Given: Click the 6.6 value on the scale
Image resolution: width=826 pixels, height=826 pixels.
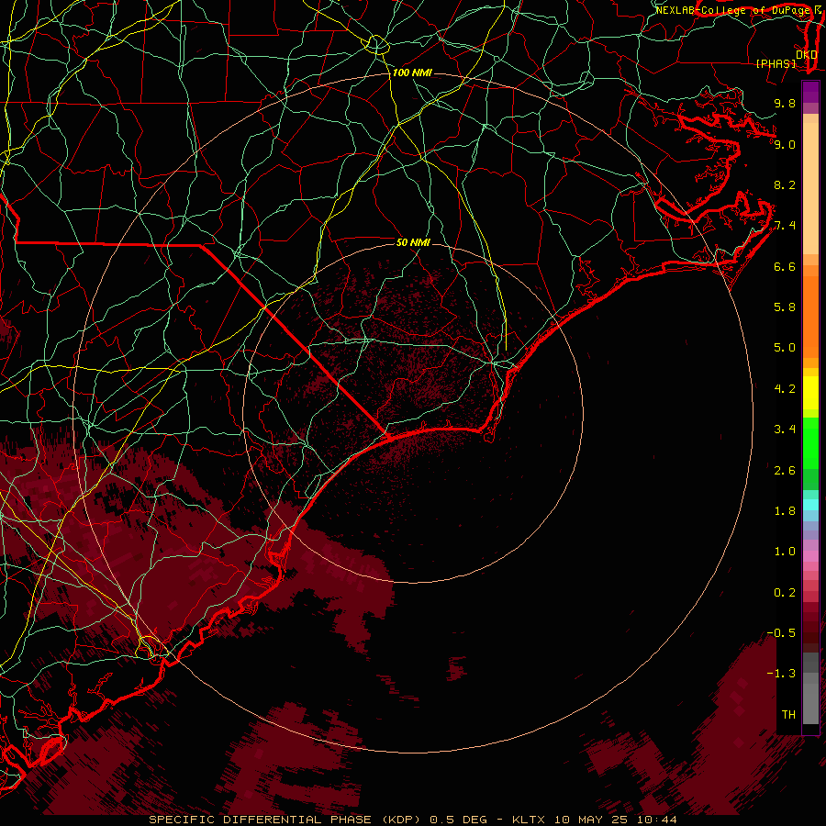Looking at the screenshot, I should [x=785, y=266].
